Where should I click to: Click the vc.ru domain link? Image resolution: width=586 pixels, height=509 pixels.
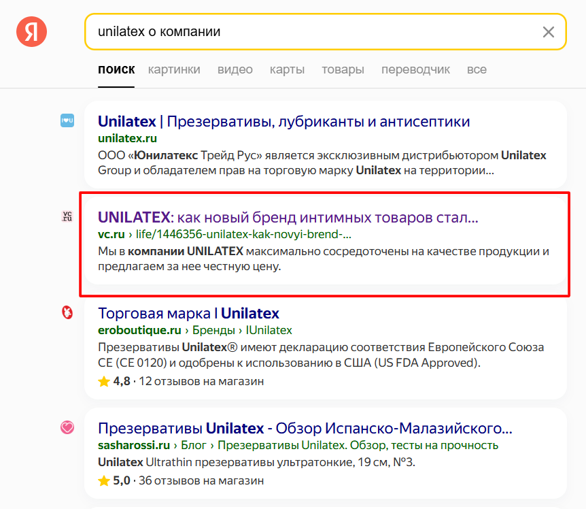[111, 234]
